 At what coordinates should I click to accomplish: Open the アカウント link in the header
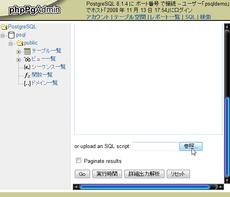click(x=98, y=17)
